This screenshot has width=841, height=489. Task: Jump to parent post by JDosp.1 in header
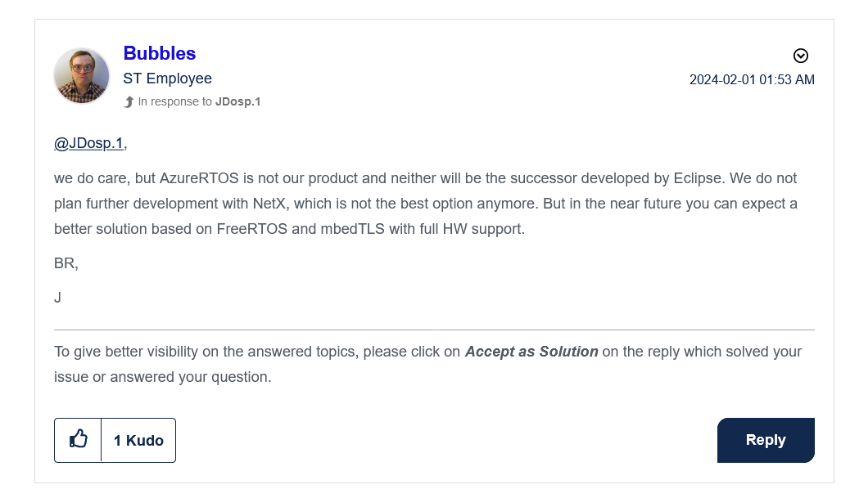(237, 102)
